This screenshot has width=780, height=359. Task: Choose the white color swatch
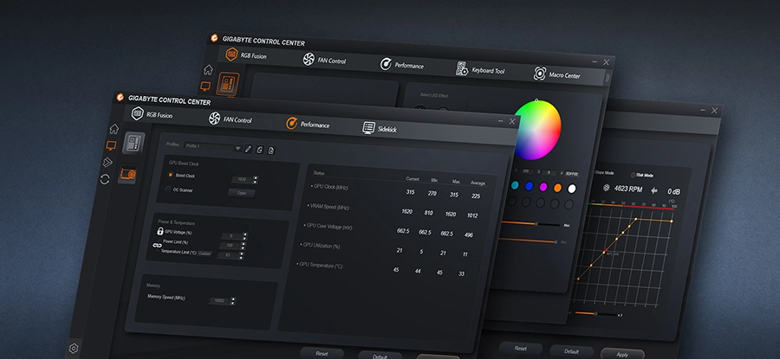pos(572,189)
